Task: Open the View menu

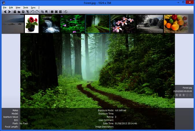Action: pyautogui.click(x=18, y=7)
